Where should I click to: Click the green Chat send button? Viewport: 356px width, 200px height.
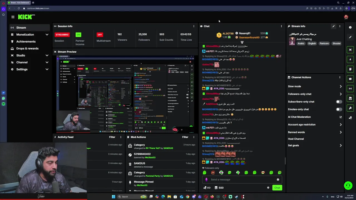coord(277,188)
